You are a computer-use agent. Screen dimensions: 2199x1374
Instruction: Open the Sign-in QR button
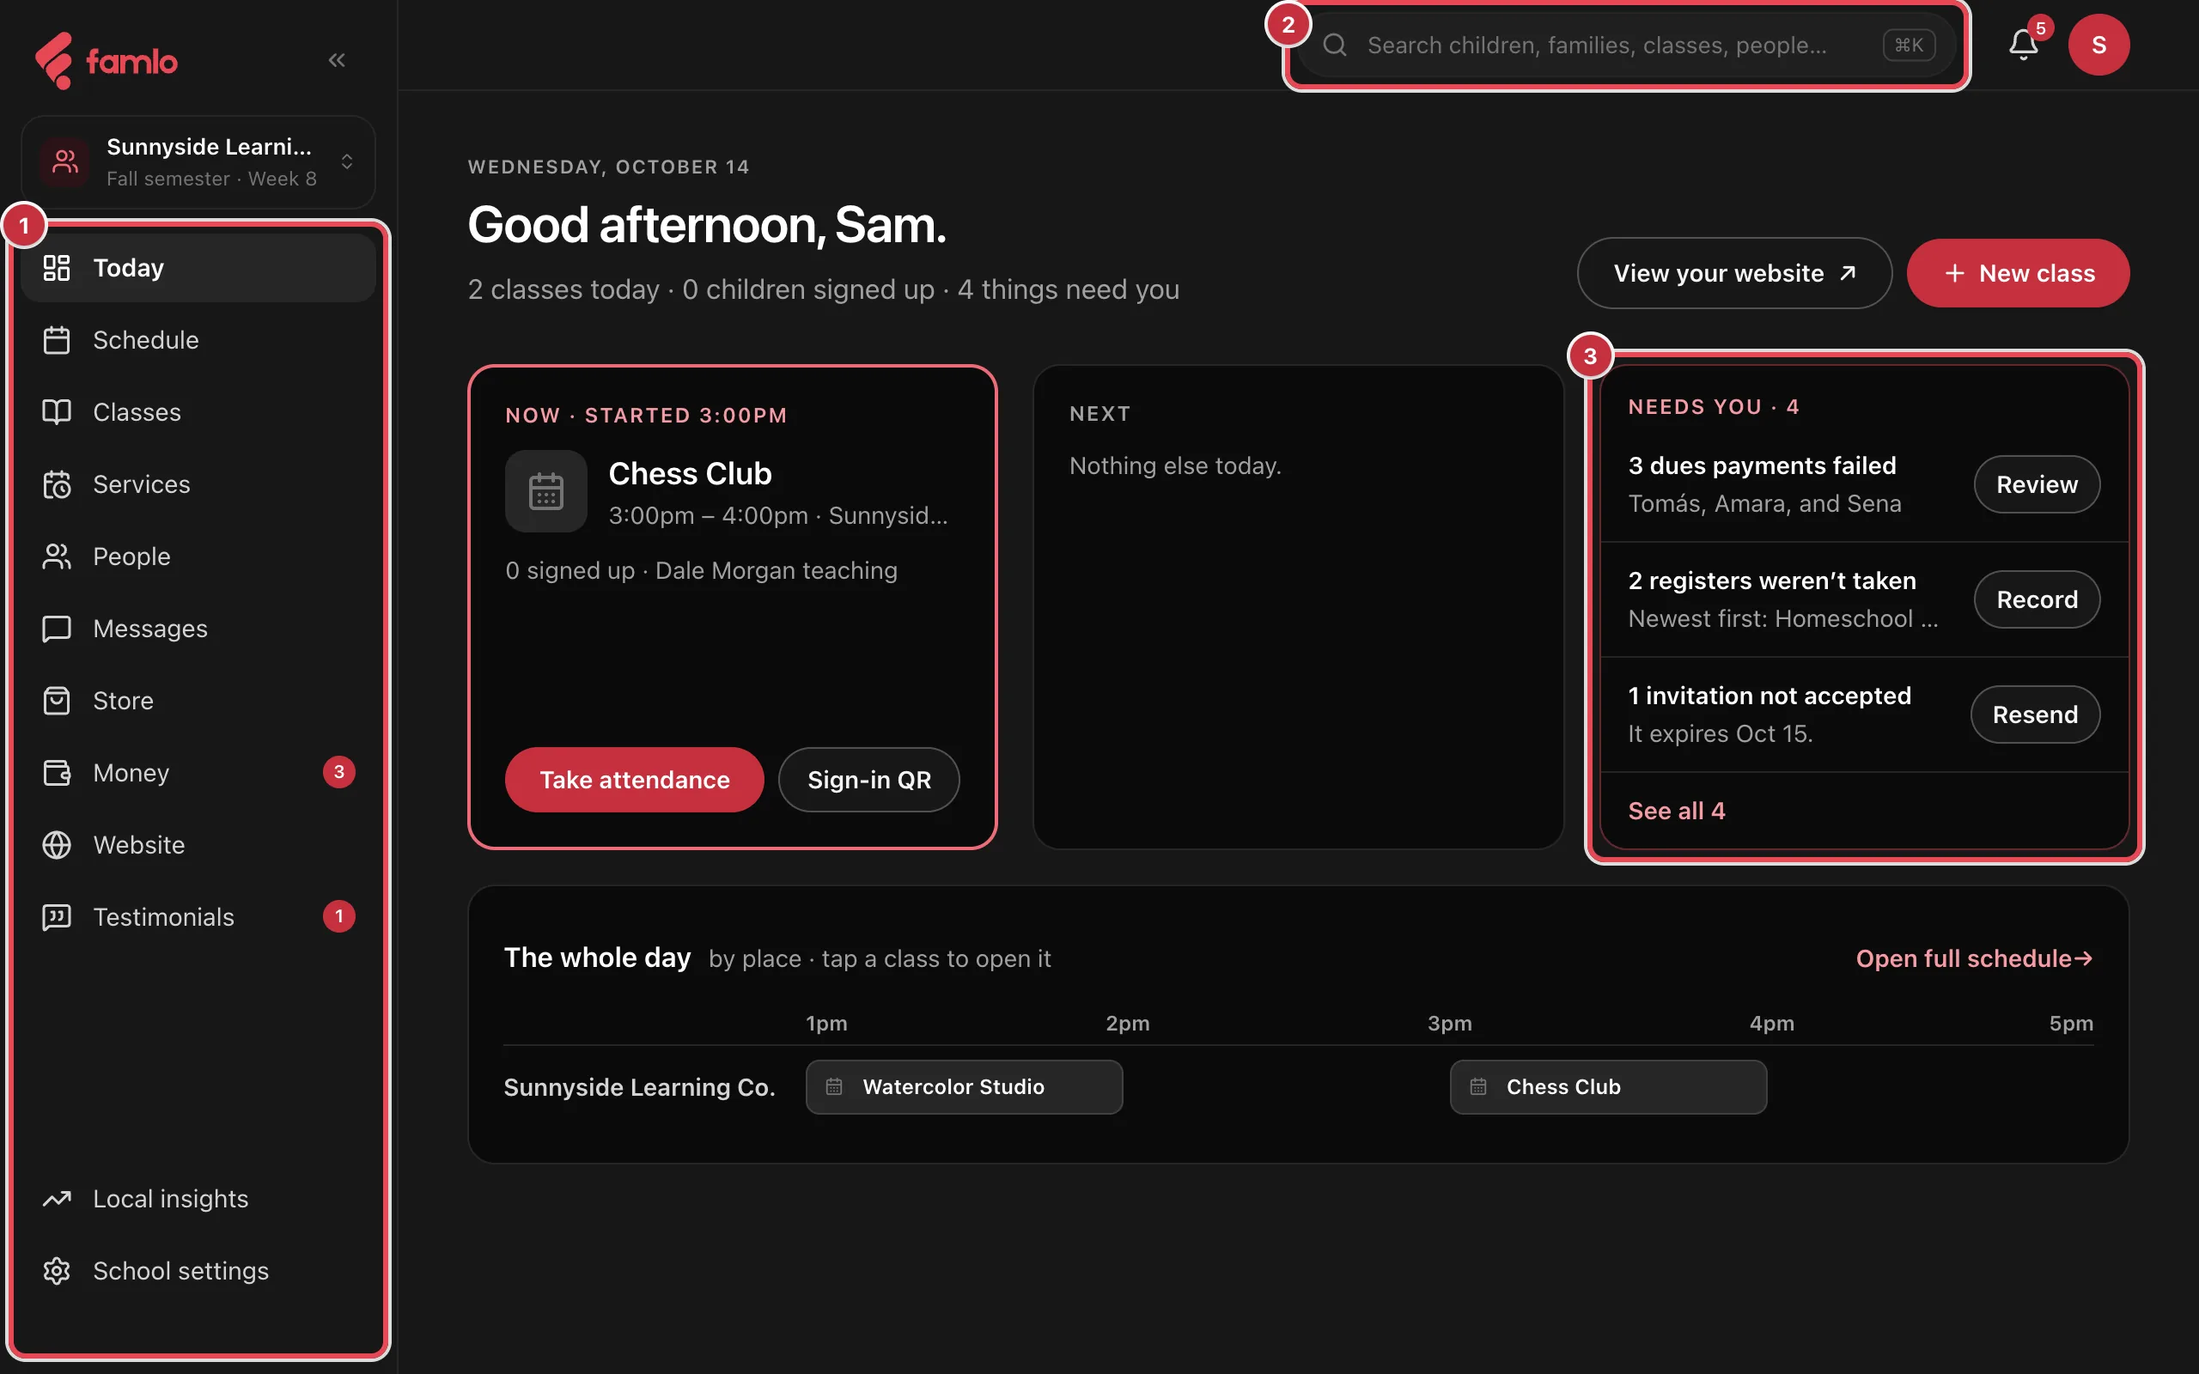point(868,780)
